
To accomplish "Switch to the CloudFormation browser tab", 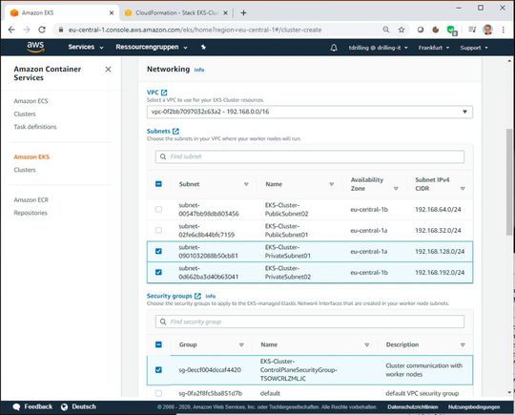I will 175,12.
